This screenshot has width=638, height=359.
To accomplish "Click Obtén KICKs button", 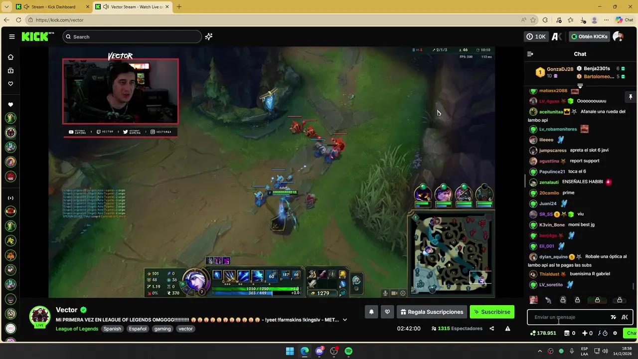I will point(590,36).
